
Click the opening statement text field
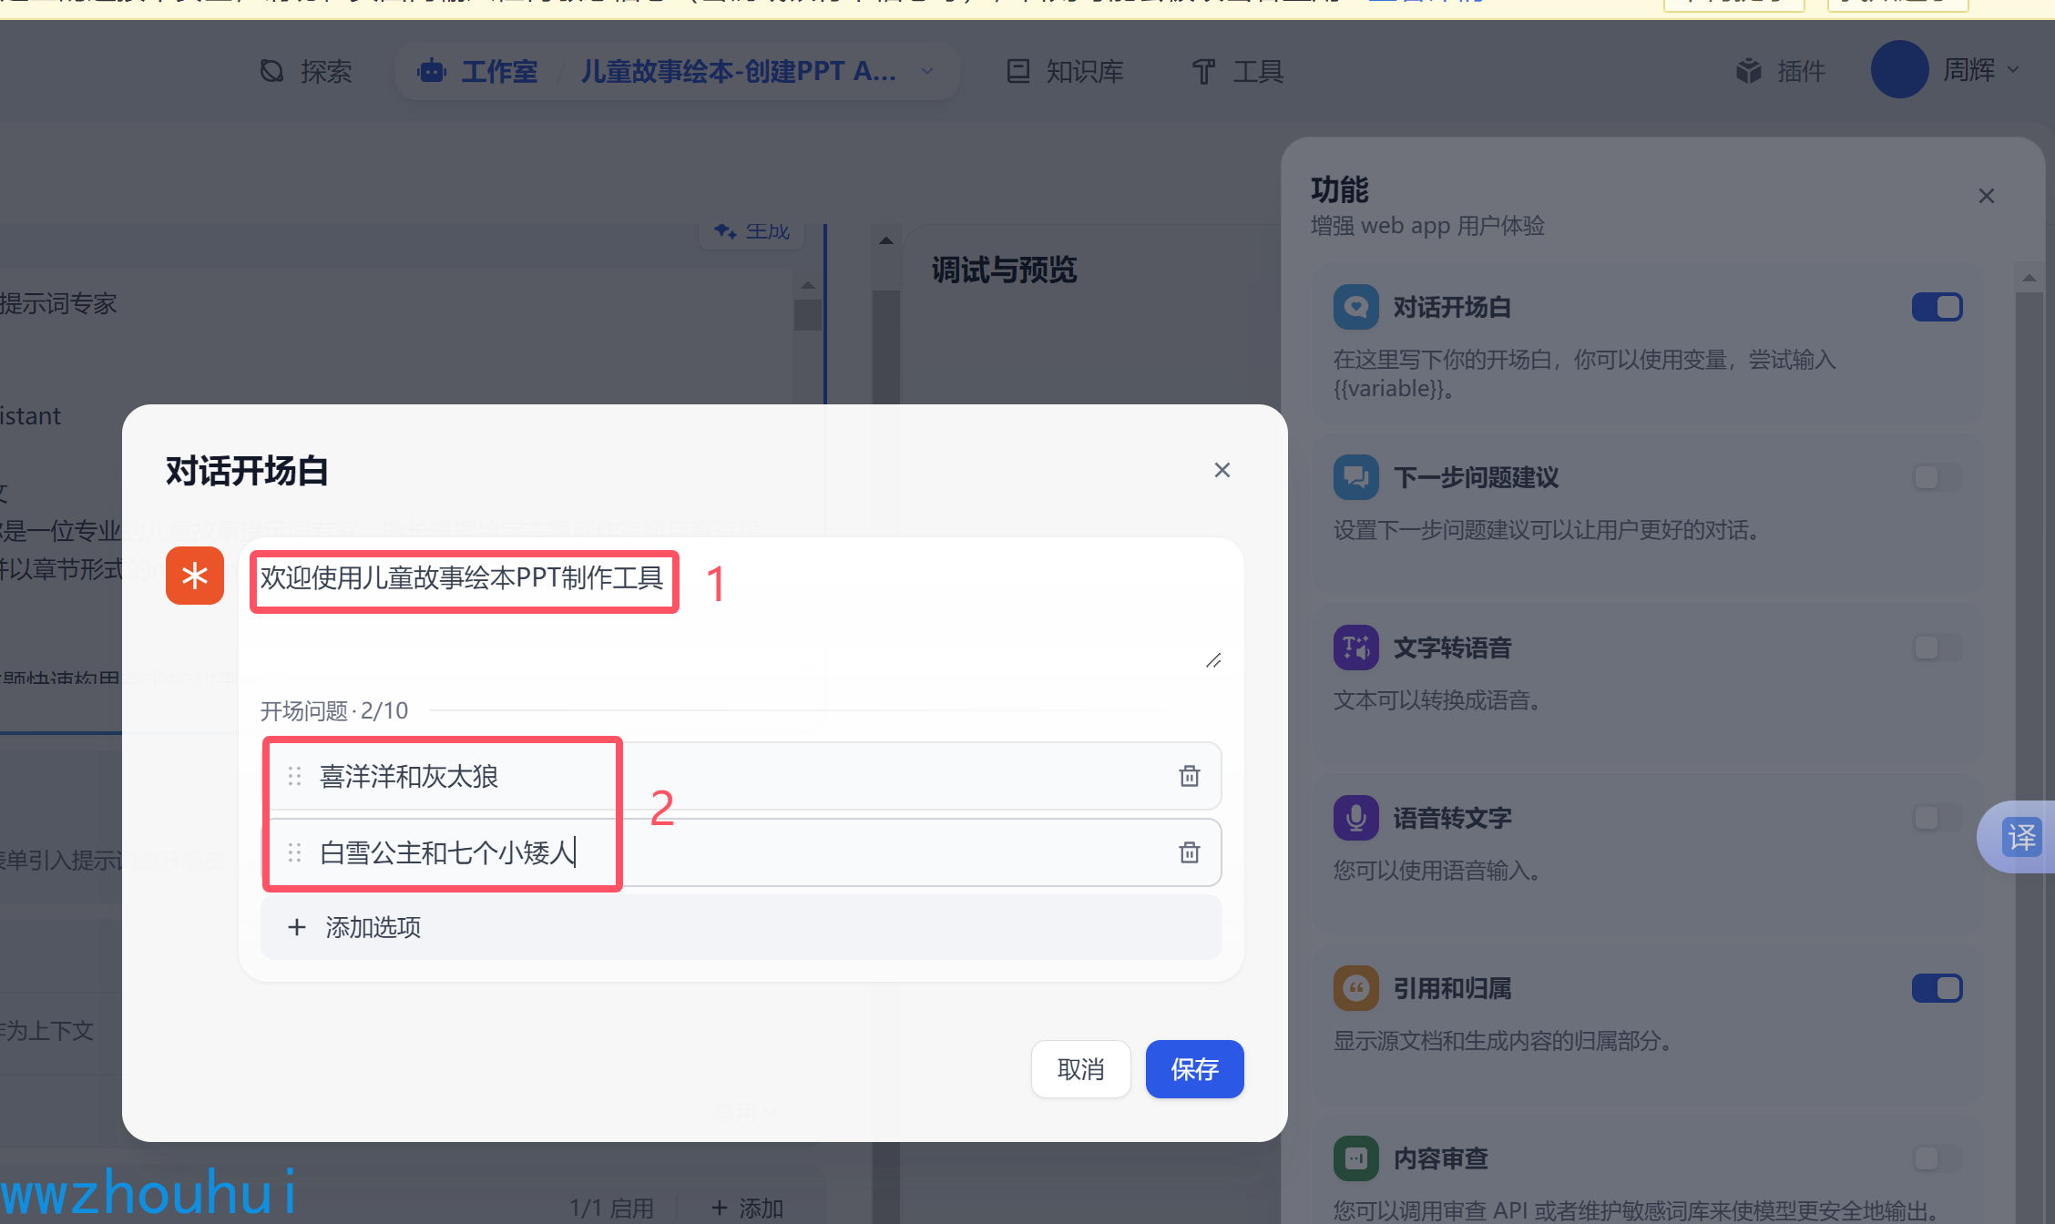click(x=729, y=601)
